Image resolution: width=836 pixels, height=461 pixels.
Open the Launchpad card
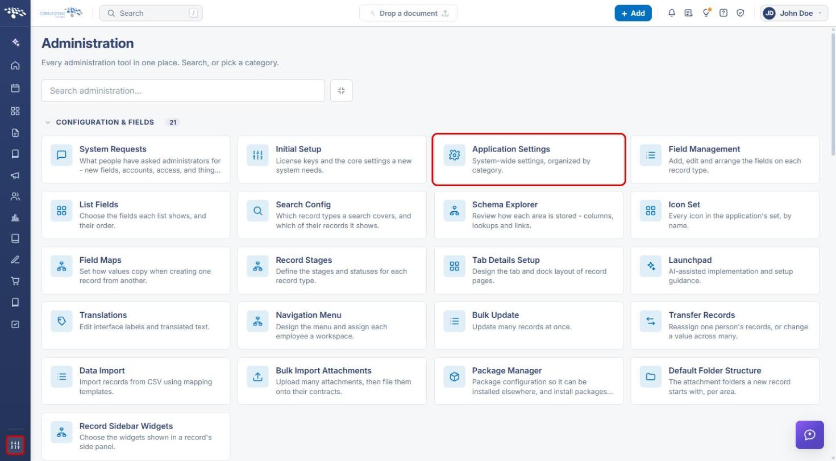(x=725, y=270)
